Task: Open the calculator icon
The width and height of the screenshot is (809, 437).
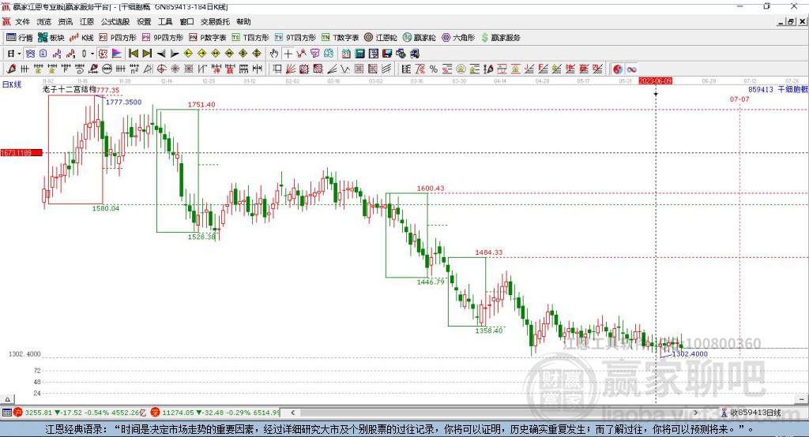Action: tap(359, 53)
